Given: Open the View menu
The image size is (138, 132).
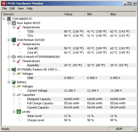Looking at the screenshot, I should click(x=21, y=8).
